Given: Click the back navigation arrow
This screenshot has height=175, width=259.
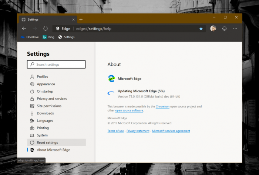Looking at the screenshot, I should point(24,28).
